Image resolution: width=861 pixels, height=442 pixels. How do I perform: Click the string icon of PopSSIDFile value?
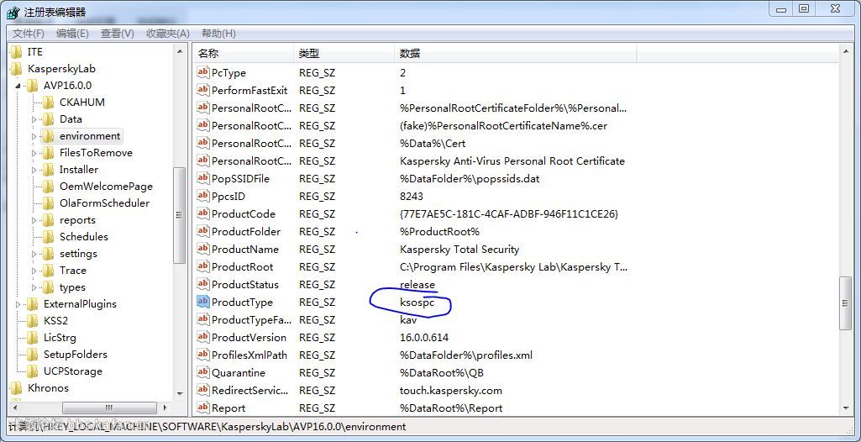pos(202,178)
